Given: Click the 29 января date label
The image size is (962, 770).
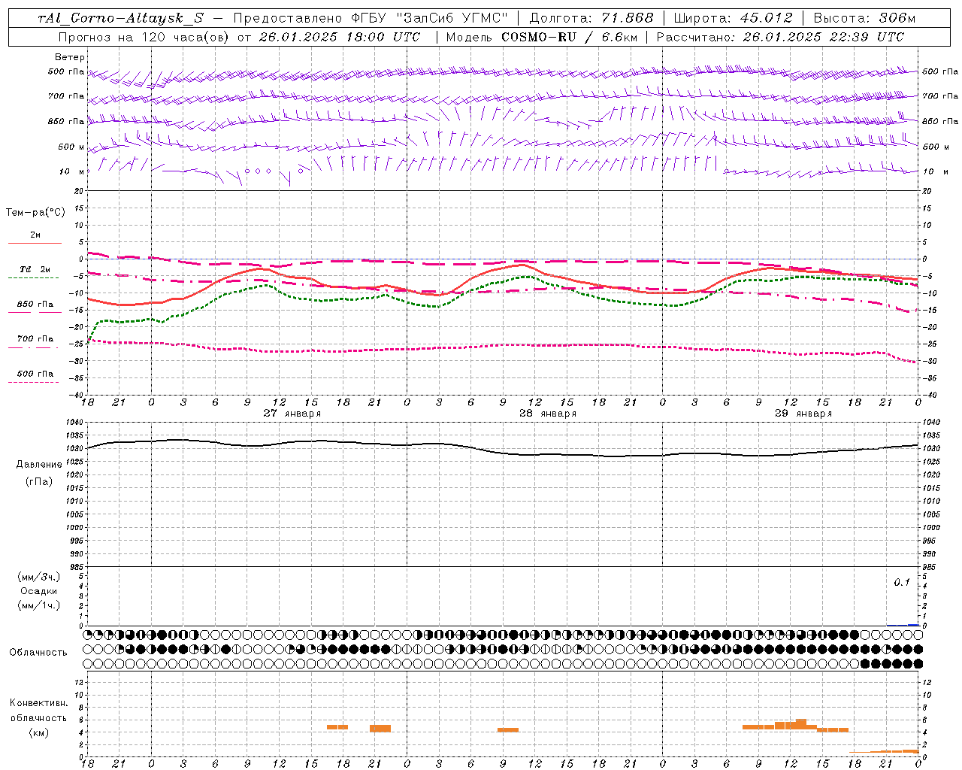Looking at the screenshot, I should 803,414.
